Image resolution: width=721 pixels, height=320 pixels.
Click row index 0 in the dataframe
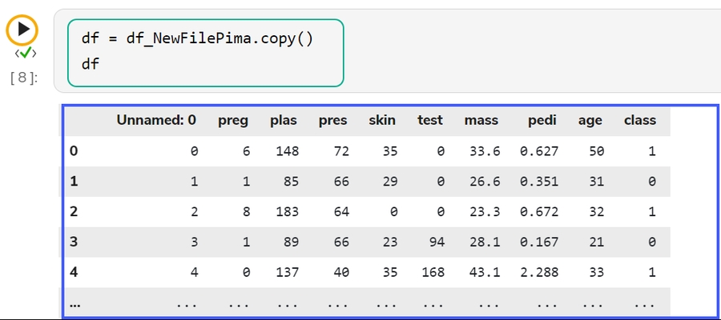[74, 150]
